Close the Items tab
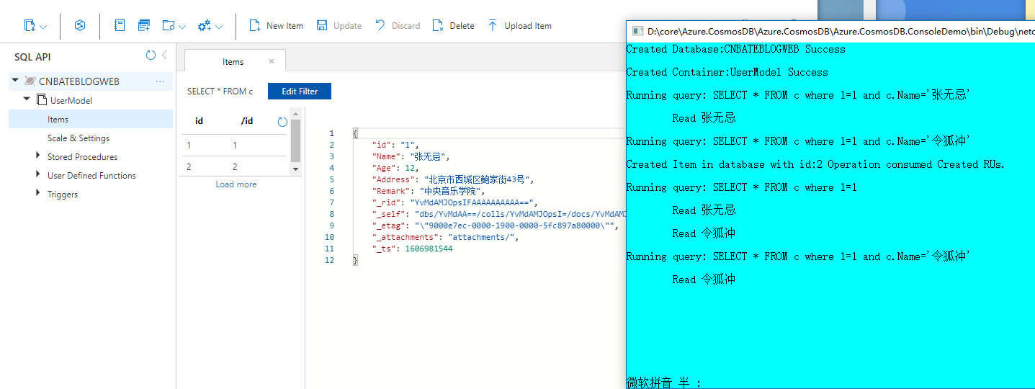Screen dimensions: 1035x389 tap(272, 61)
